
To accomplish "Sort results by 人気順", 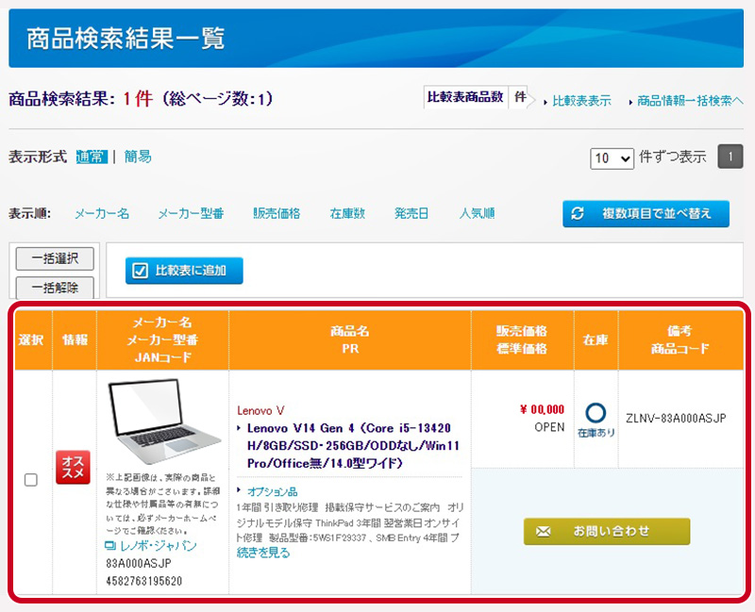I will tap(477, 214).
